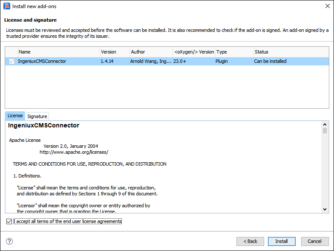Sort by the Name column header
This screenshot has width=334, height=251.
click(x=59, y=52)
